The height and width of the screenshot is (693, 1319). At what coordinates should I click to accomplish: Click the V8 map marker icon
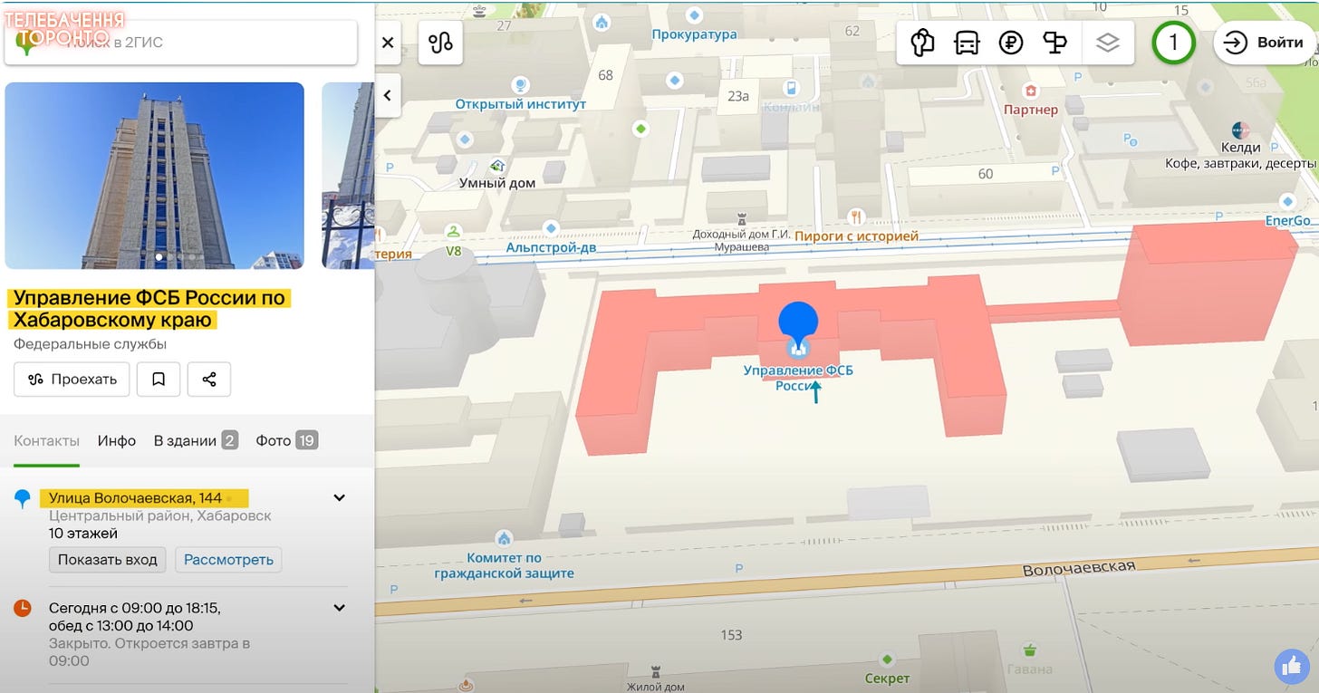tap(454, 232)
